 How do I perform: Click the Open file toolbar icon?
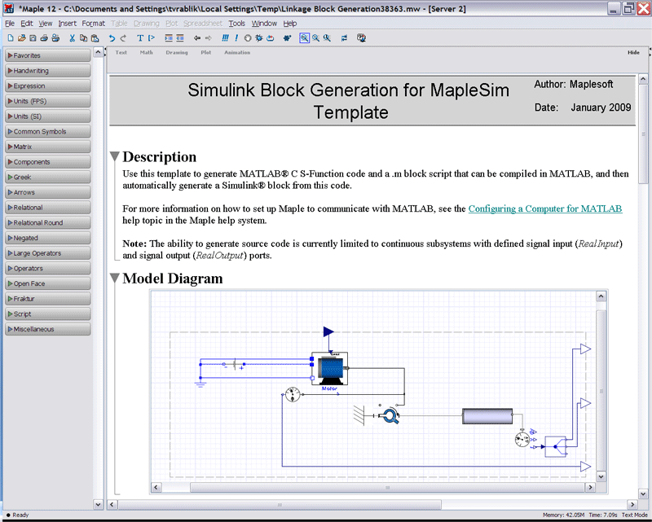[21, 38]
